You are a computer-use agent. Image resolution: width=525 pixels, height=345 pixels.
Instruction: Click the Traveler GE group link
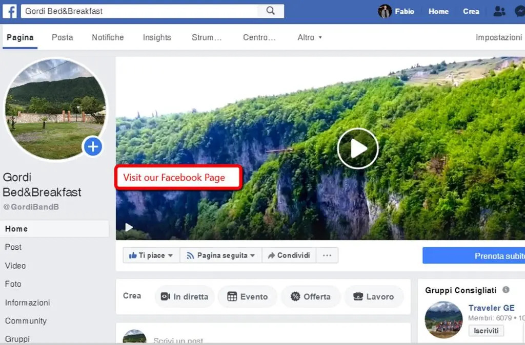491,308
